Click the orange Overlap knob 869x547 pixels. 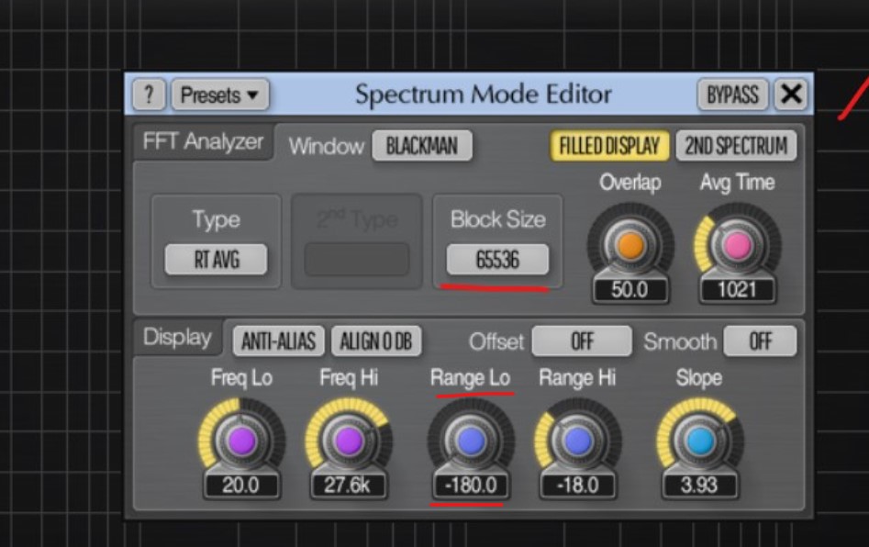point(630,246)
